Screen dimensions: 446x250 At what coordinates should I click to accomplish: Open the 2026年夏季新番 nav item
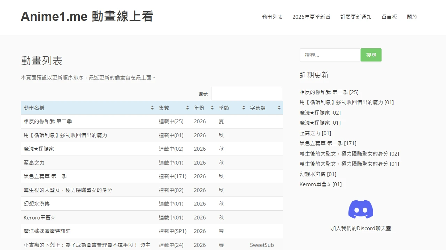coord(312,17)
